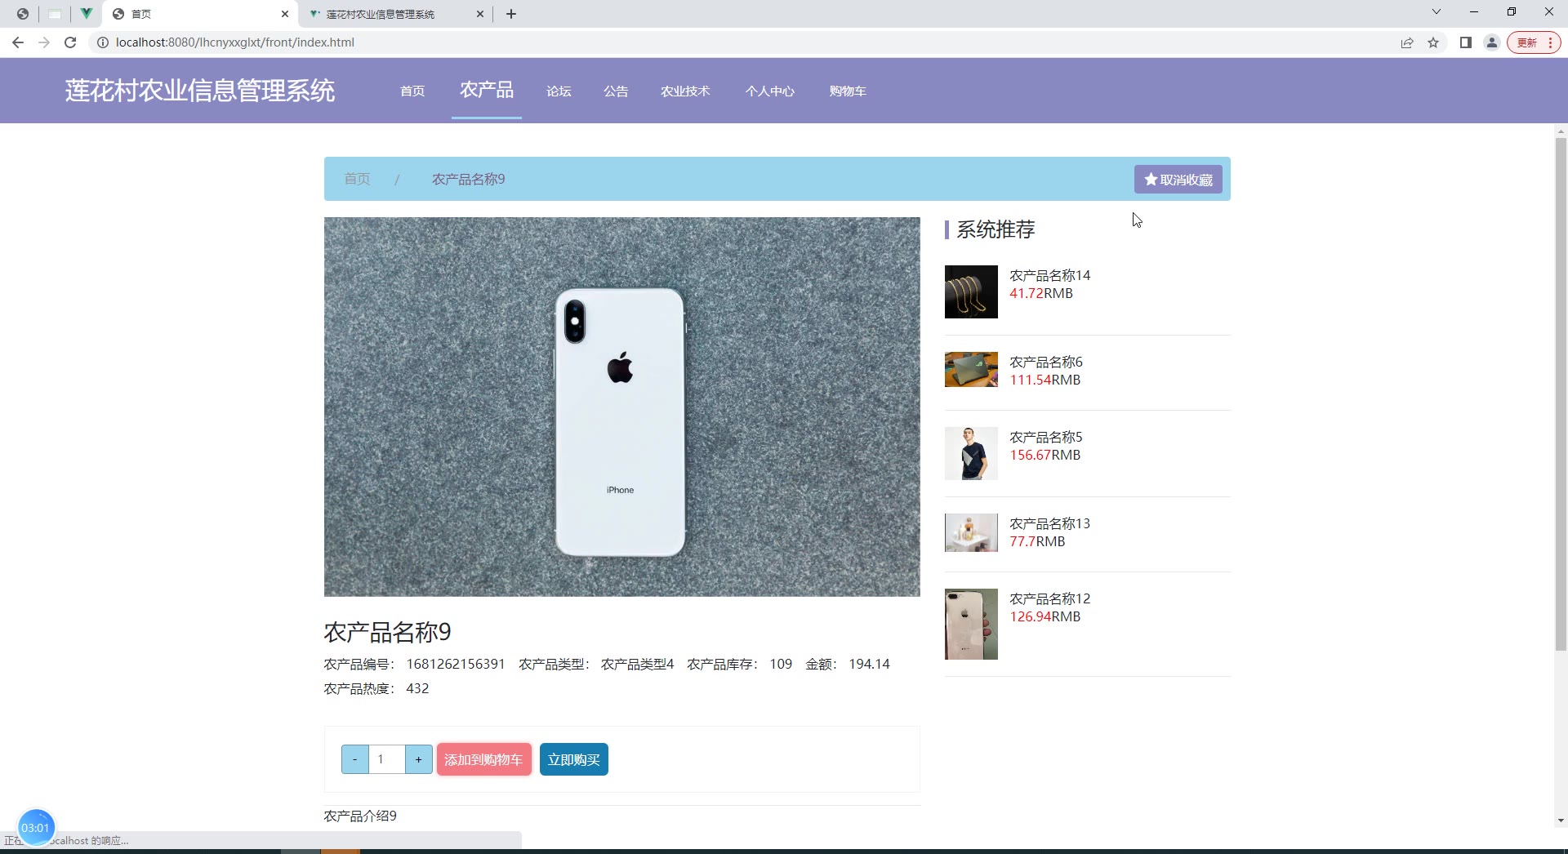Click price text 156.67RMB

1045,456
